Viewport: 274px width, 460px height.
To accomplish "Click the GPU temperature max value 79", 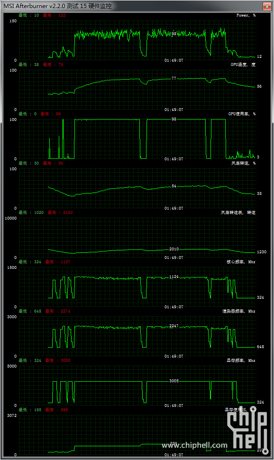I will [61, 64].
